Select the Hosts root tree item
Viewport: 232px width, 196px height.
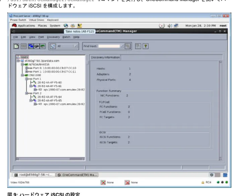coord(24,57)
